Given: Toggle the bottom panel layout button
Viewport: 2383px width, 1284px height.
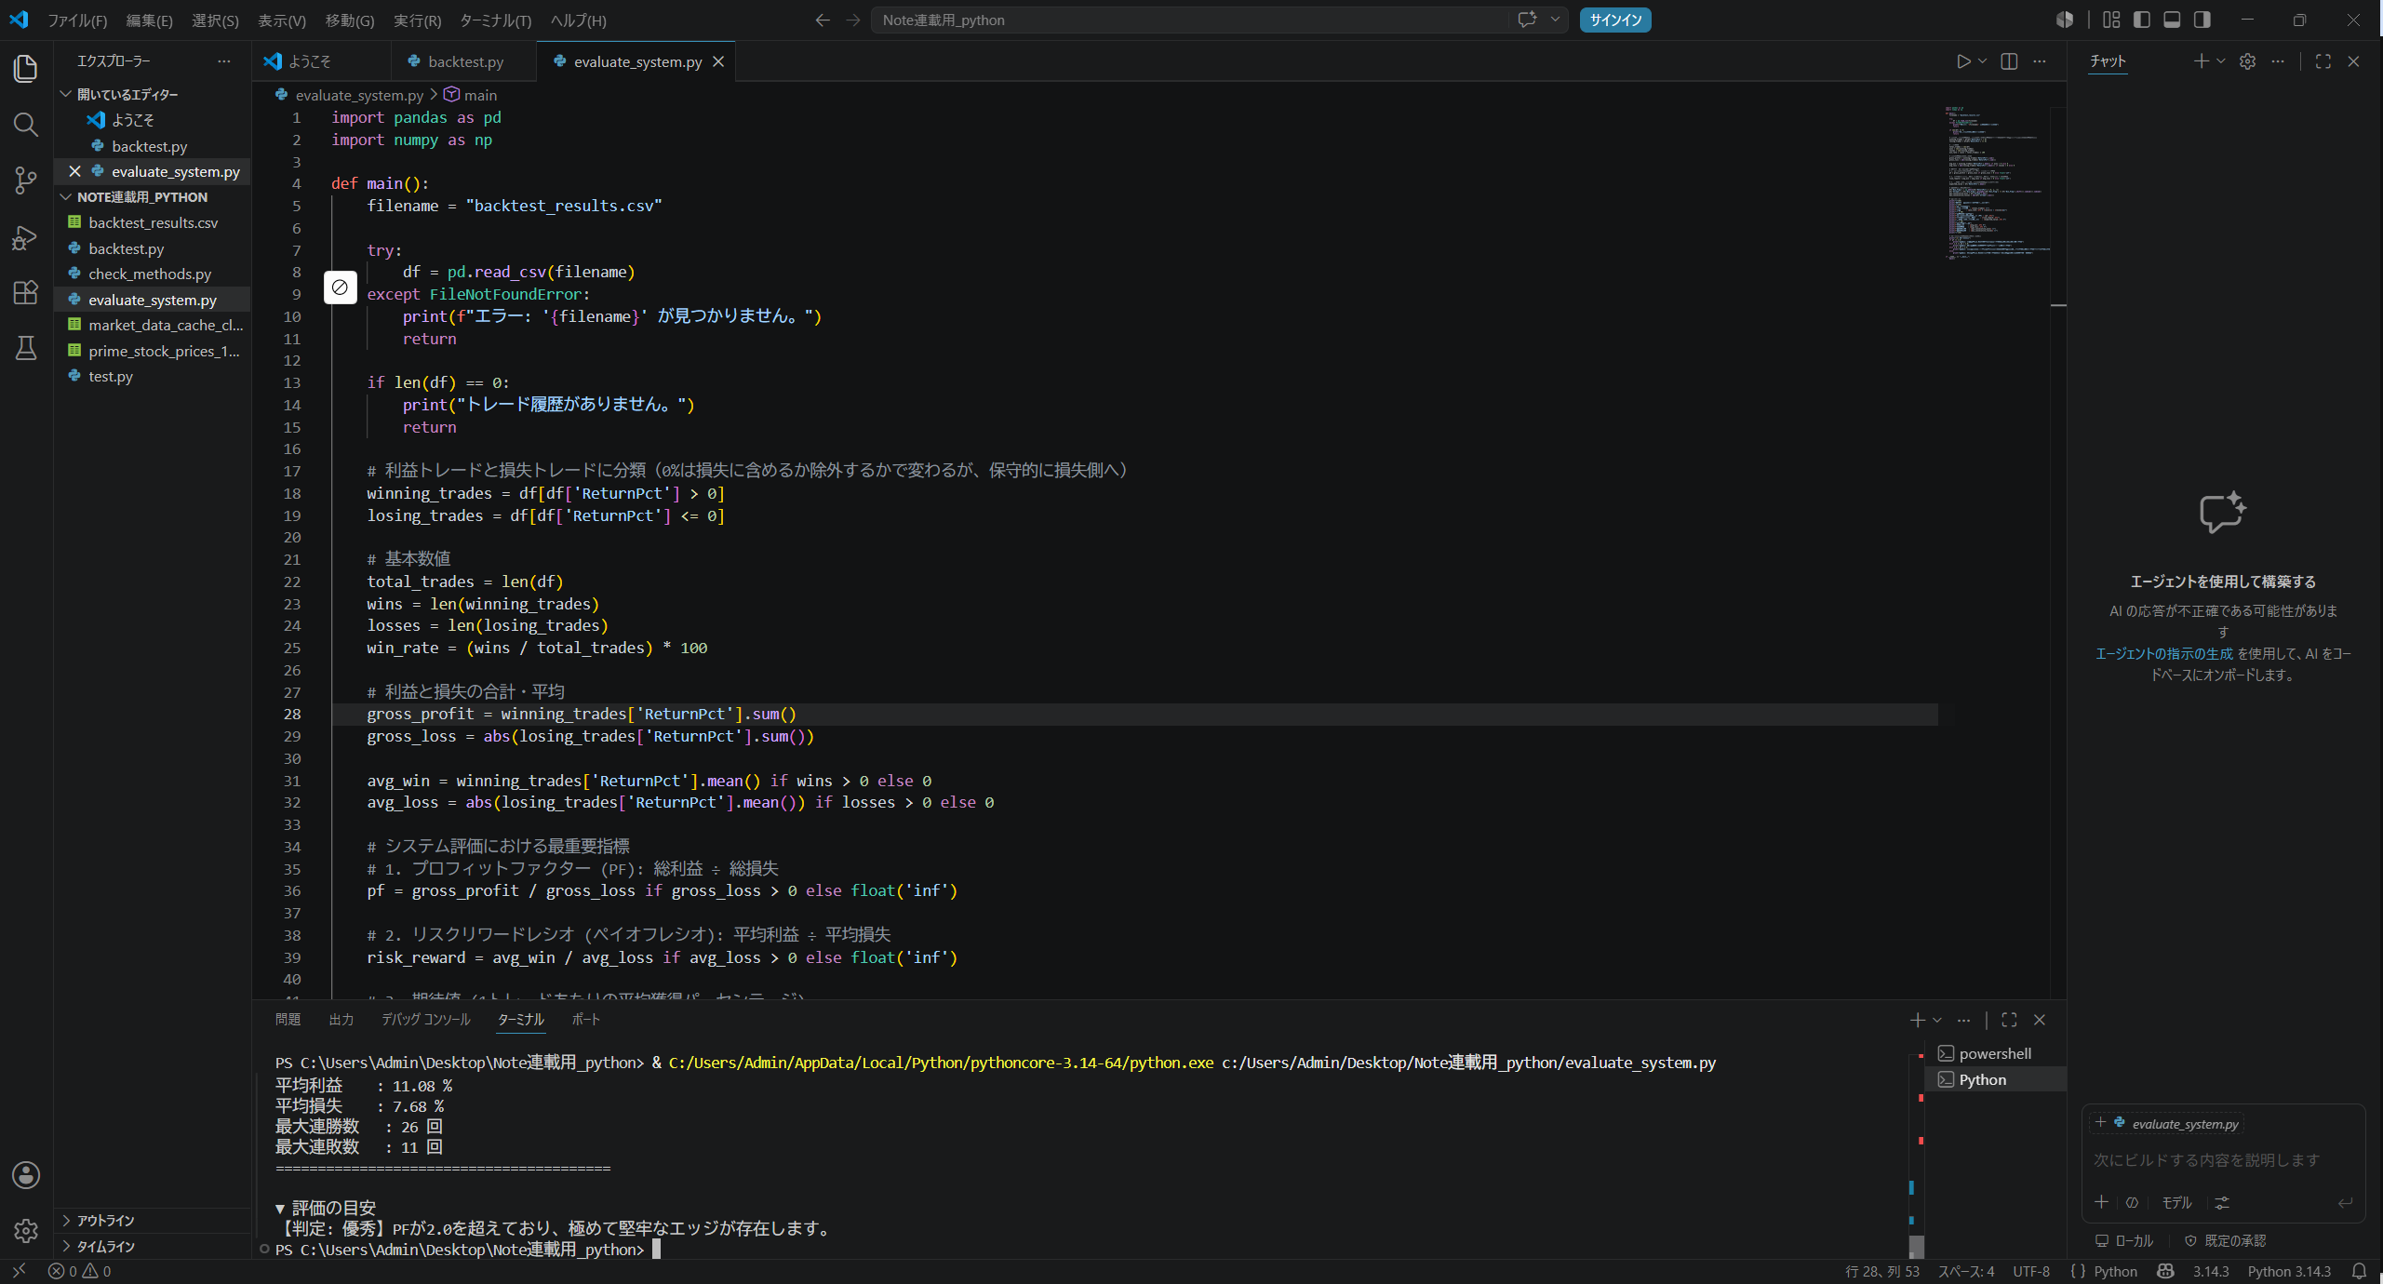Looking at the screenshot, I should pos(2172,20).
